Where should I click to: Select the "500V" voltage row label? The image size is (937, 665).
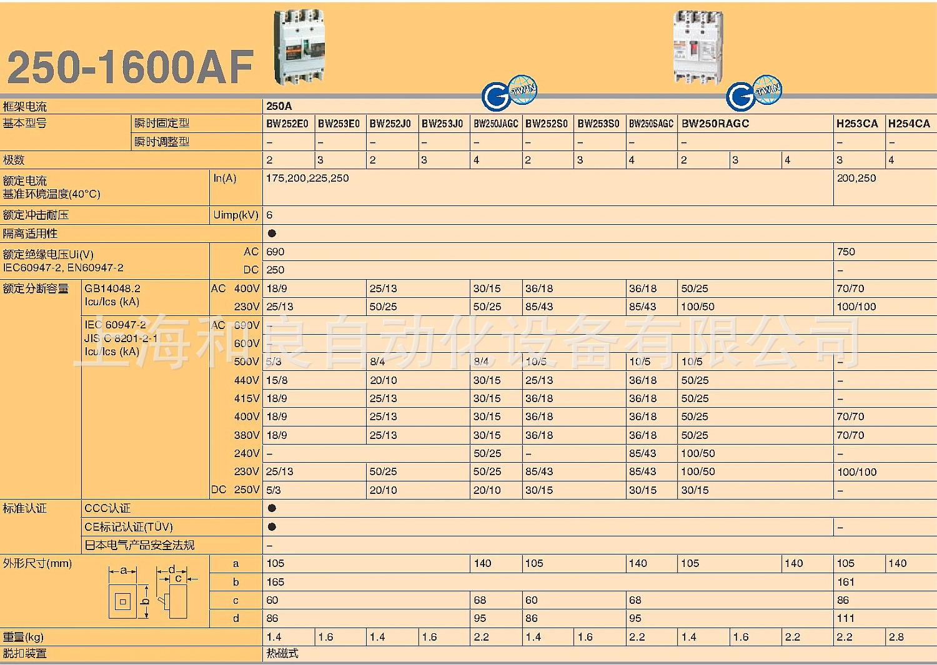point(247,362)
